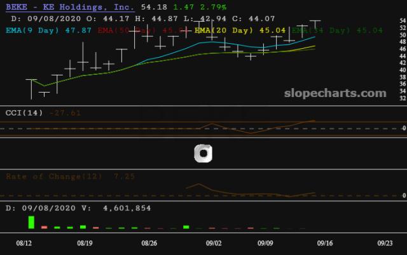Select the 09/02 date axis marker
407x255 pixels.
214,243
